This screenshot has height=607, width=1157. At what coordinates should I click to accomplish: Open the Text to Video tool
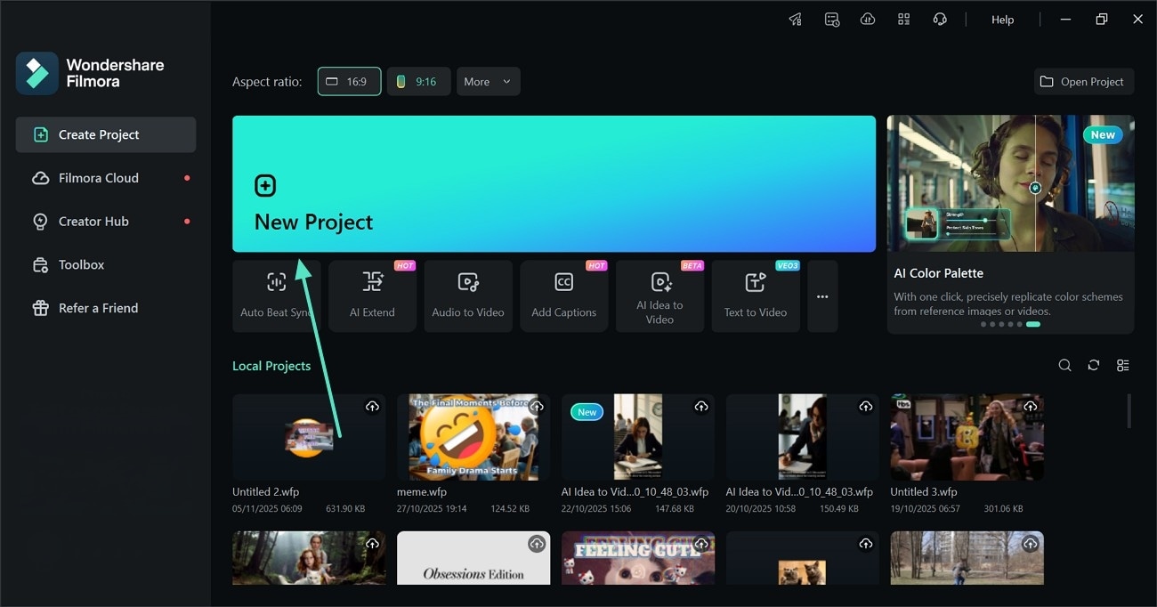[756, 296]
